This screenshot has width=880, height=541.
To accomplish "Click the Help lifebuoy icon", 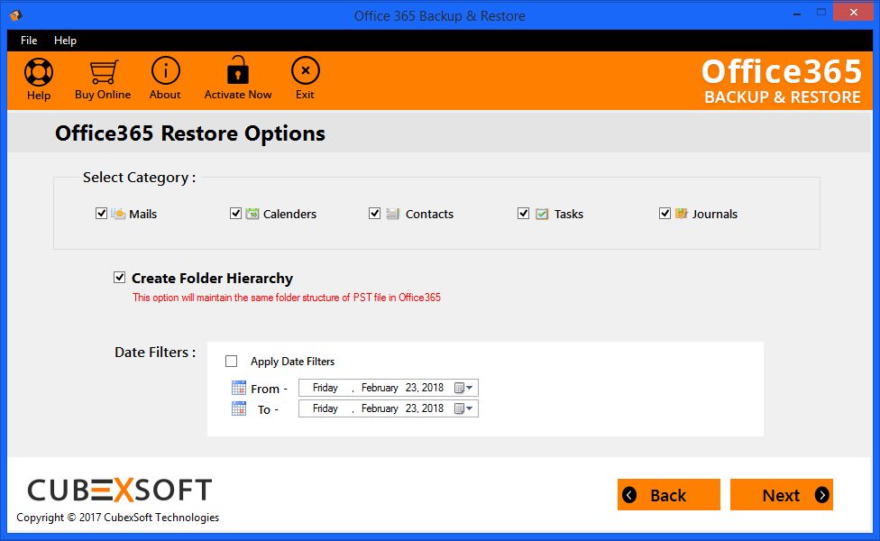I will [39, 72].
